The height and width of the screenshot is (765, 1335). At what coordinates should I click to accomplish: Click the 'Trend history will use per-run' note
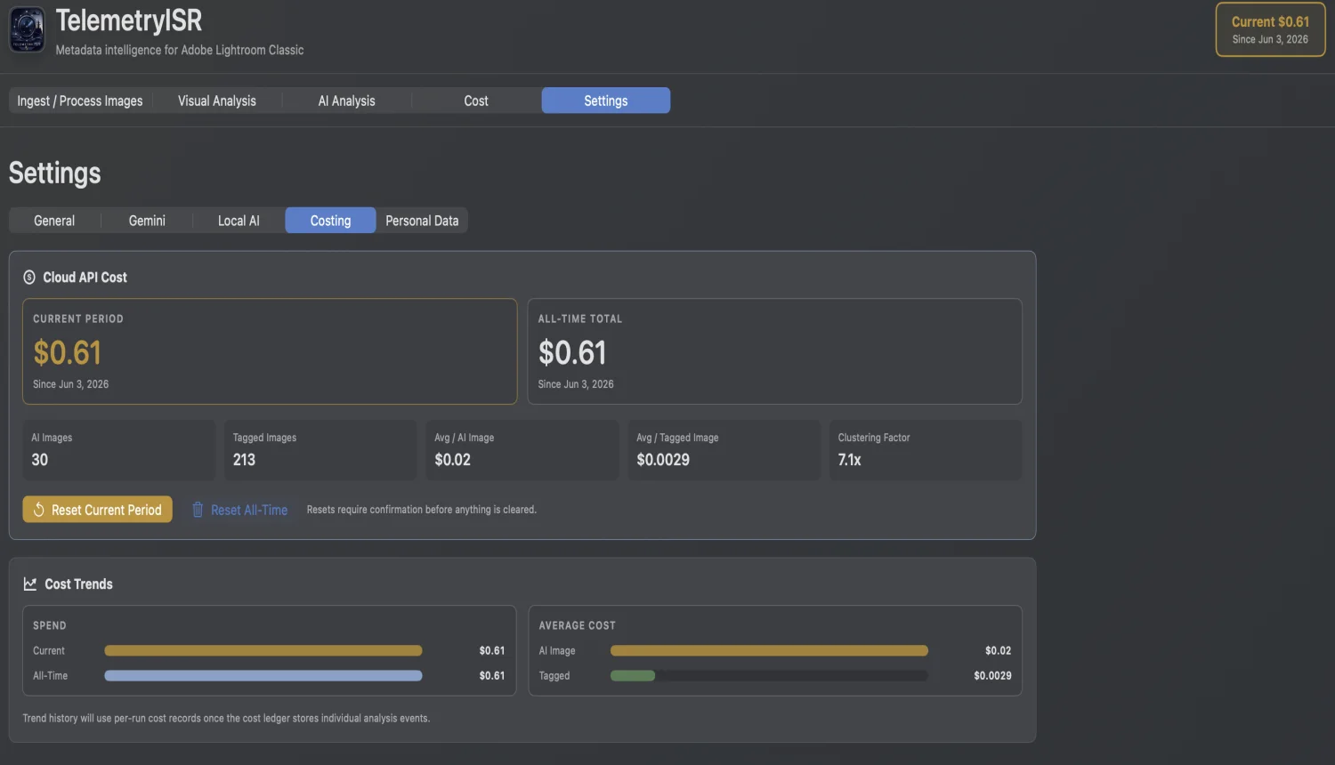[226, 718]
